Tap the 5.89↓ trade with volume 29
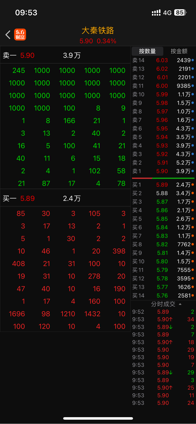The image size is (196, 424). tap(163, 372)
